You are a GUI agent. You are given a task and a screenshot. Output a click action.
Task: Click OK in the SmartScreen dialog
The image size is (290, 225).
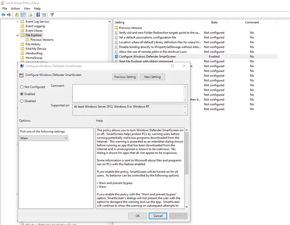138,216
